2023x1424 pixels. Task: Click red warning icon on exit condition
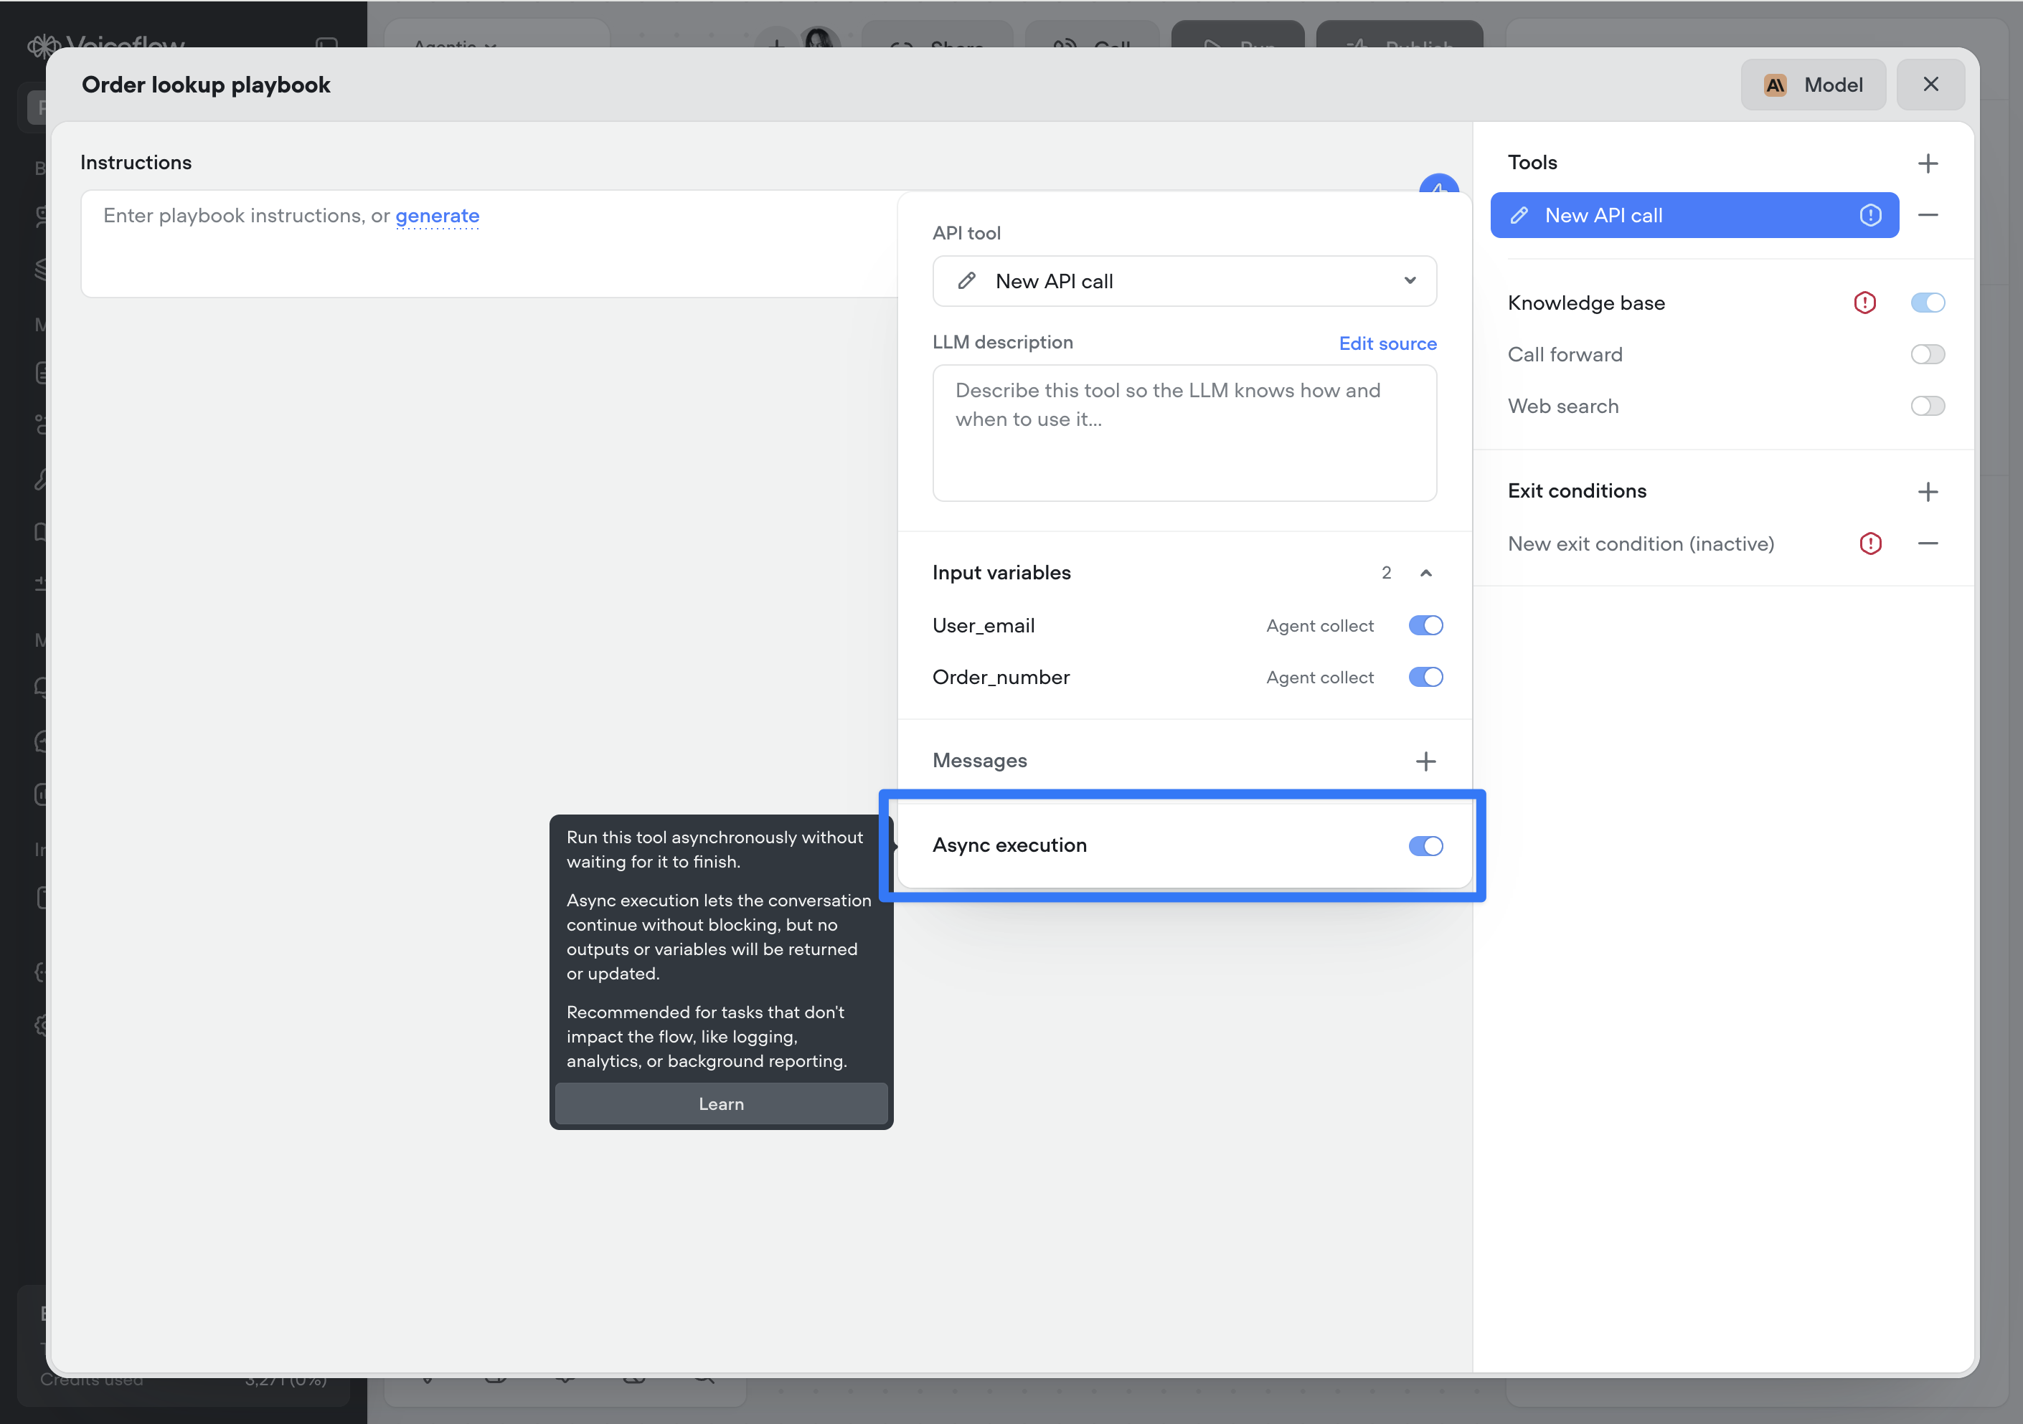click(1869, 544)
